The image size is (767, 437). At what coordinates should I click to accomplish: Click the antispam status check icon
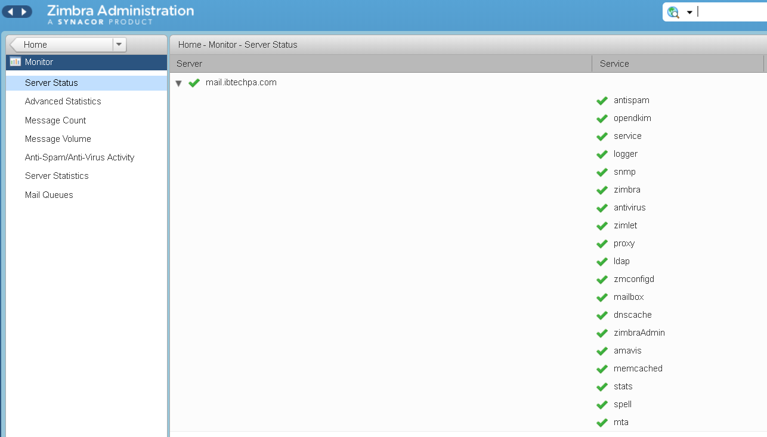tap(602, 101)
